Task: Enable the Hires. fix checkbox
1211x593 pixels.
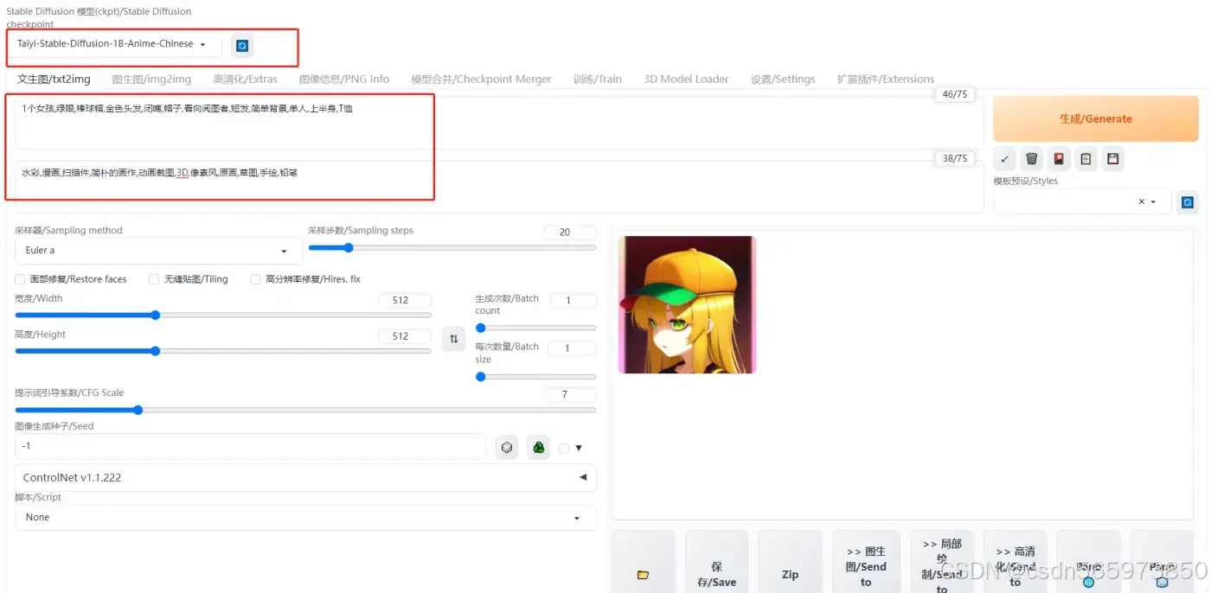Action: [255, 279]
